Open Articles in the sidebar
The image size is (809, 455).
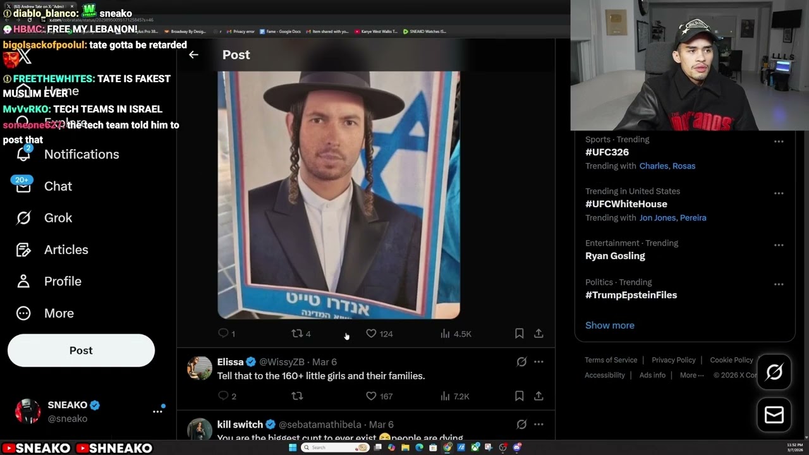coord(66,250)
